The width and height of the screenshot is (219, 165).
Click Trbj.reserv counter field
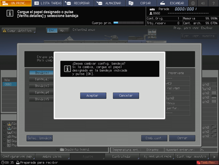(164, 23)
